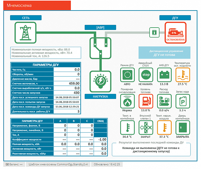
Task: Click the fuel level 13.0 % icon
Action: point(146,101)
